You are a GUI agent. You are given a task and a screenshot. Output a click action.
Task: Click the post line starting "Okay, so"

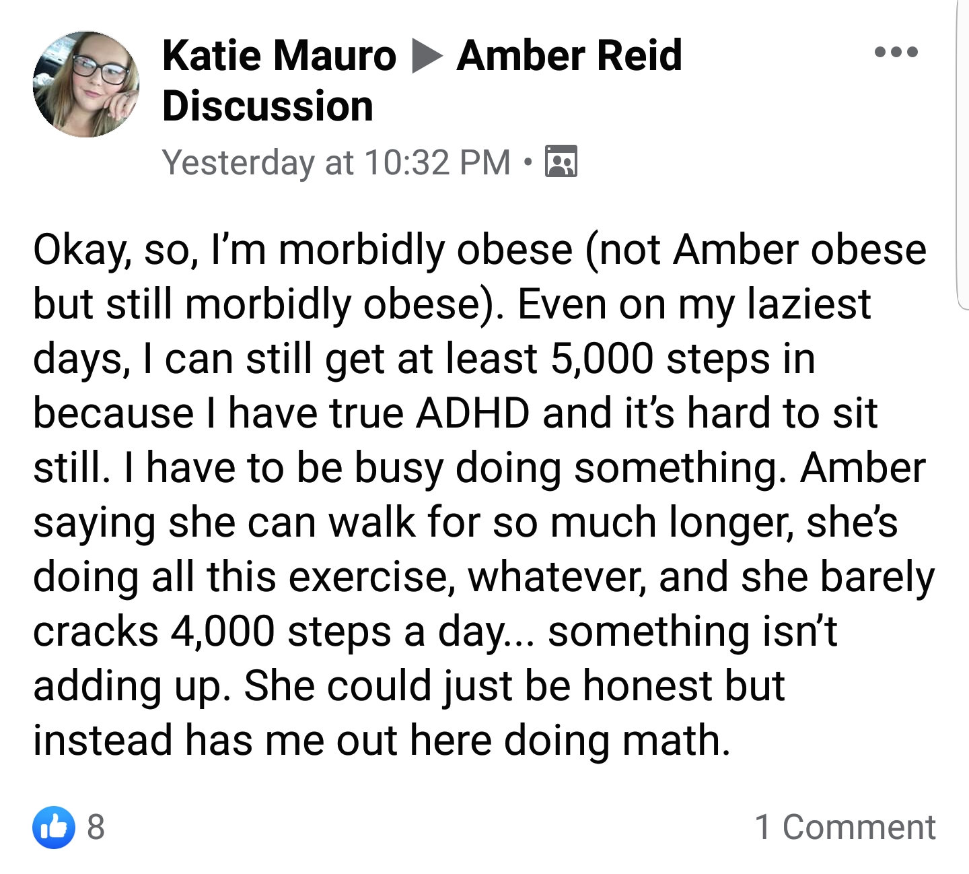pyautogui.click(x=480, y=250)
